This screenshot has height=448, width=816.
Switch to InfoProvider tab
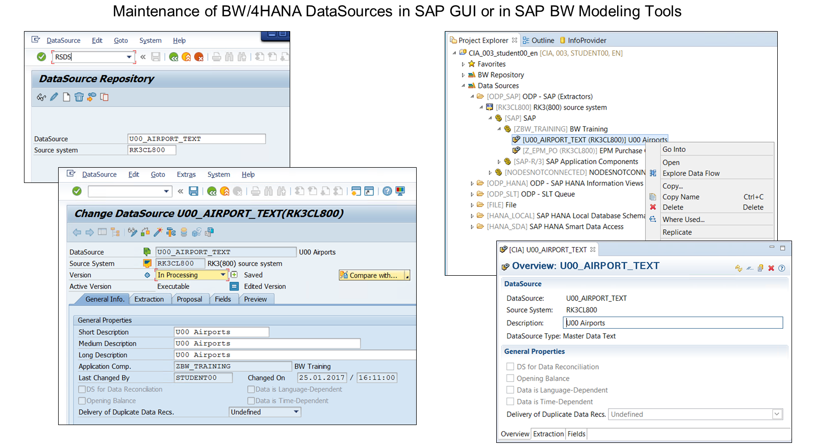tap(583, 40)
